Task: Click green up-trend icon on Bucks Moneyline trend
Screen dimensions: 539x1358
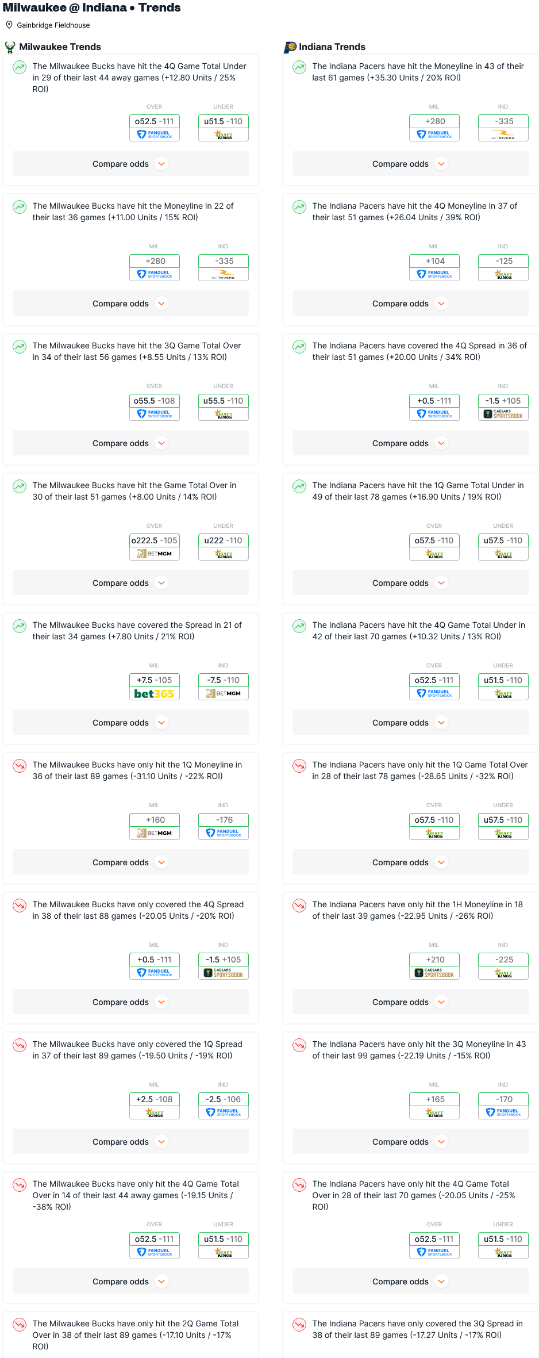Action: click(x=20, y=207)
